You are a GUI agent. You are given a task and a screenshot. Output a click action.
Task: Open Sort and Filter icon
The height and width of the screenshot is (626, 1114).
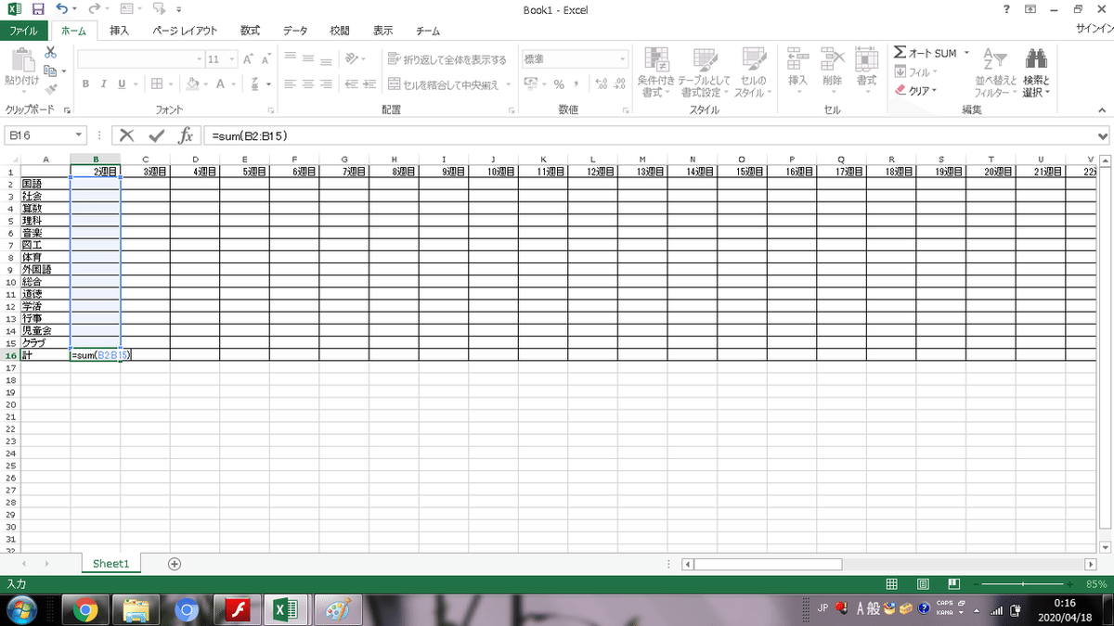[994, 59]
